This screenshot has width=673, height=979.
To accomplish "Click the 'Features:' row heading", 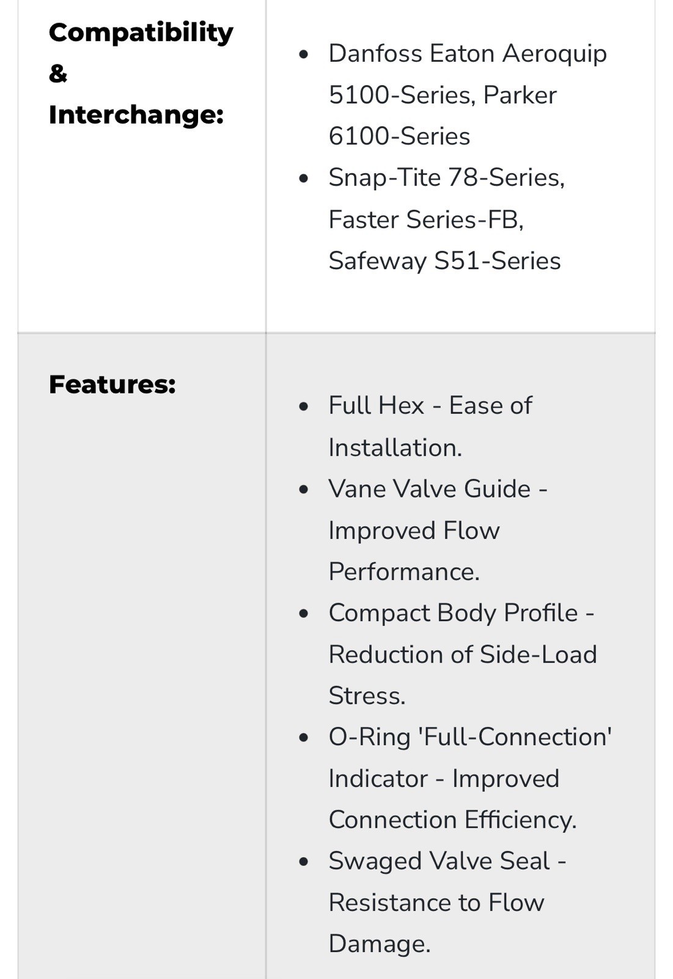I will point(112,384).
